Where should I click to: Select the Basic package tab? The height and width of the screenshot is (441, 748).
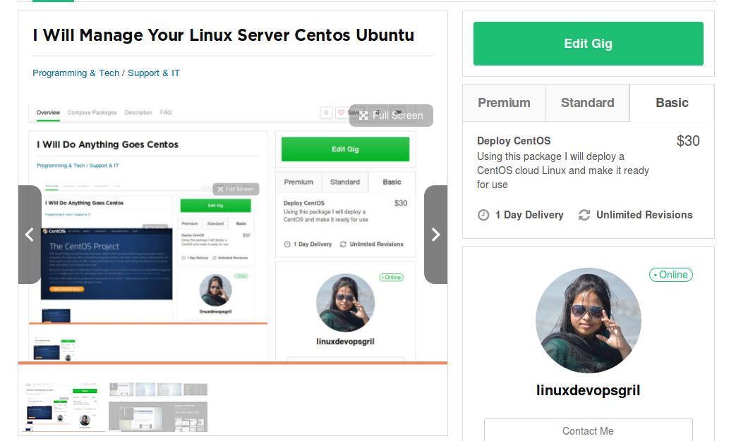click(x=672, y=103)
